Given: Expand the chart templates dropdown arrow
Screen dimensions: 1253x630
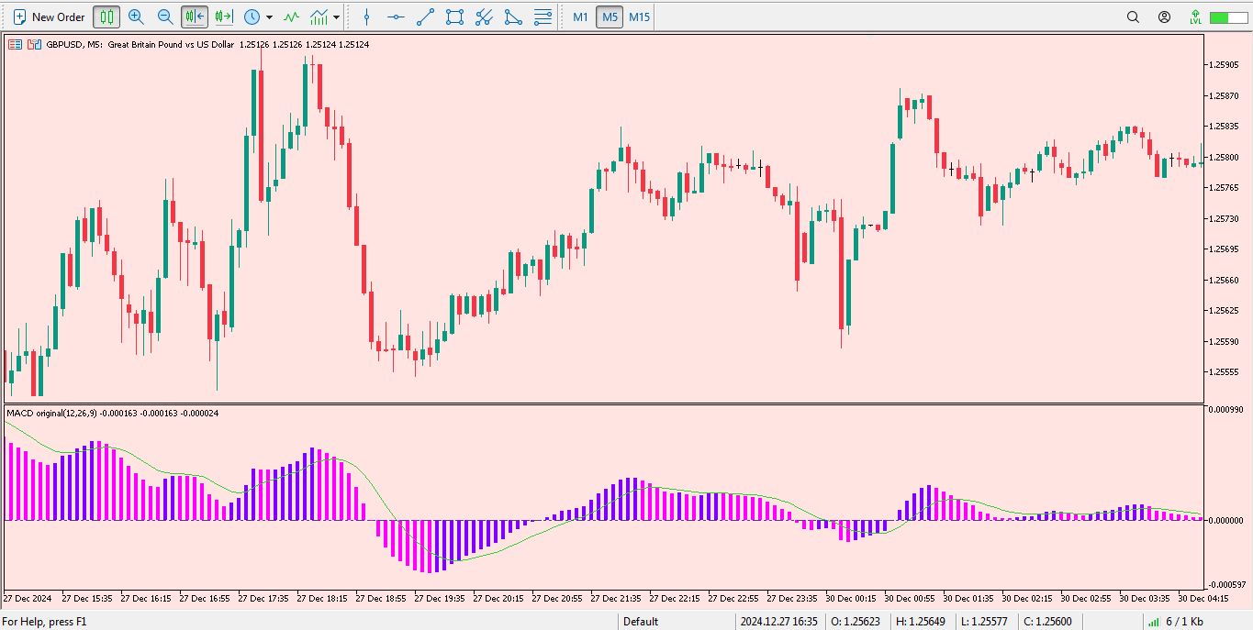Looking at the screenshot, I should click(x=337, y=17).
